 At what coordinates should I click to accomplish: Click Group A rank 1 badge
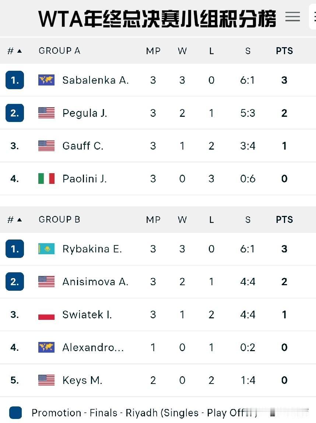point(15,80)
